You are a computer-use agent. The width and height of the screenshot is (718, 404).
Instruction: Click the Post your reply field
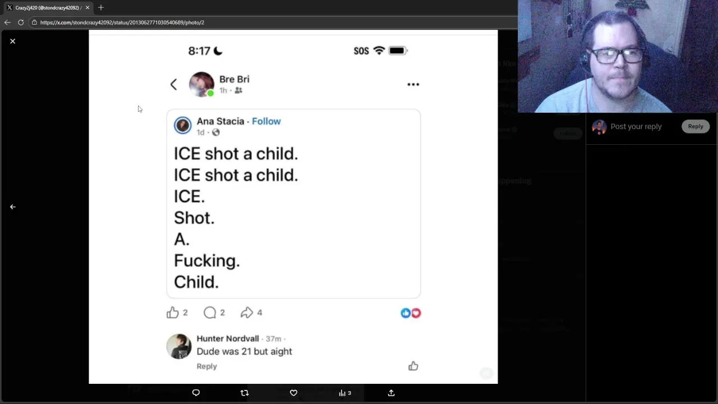pos(636,126)
